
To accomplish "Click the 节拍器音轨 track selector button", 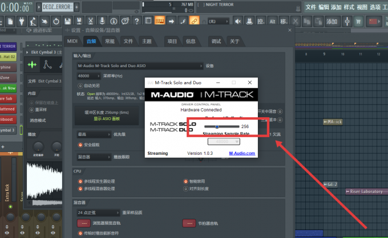I will pos(189,223).
